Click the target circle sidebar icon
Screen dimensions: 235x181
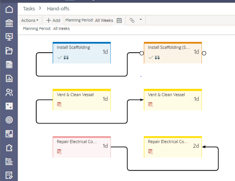pos(9,120)
